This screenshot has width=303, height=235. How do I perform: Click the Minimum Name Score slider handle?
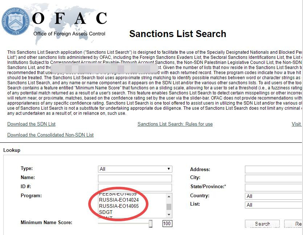tap(151, 224)
